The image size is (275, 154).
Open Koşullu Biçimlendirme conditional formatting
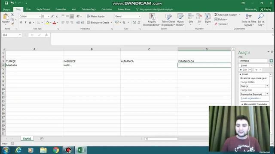(152, 20)
